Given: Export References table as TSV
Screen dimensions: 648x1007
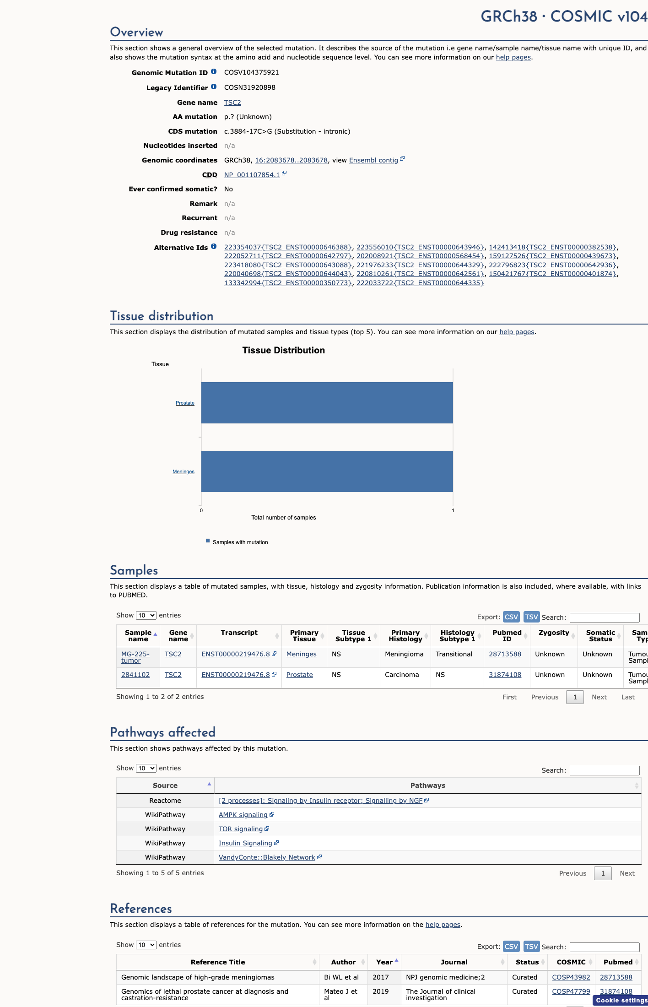Looking at the screenshot, I should pos(531,947).
